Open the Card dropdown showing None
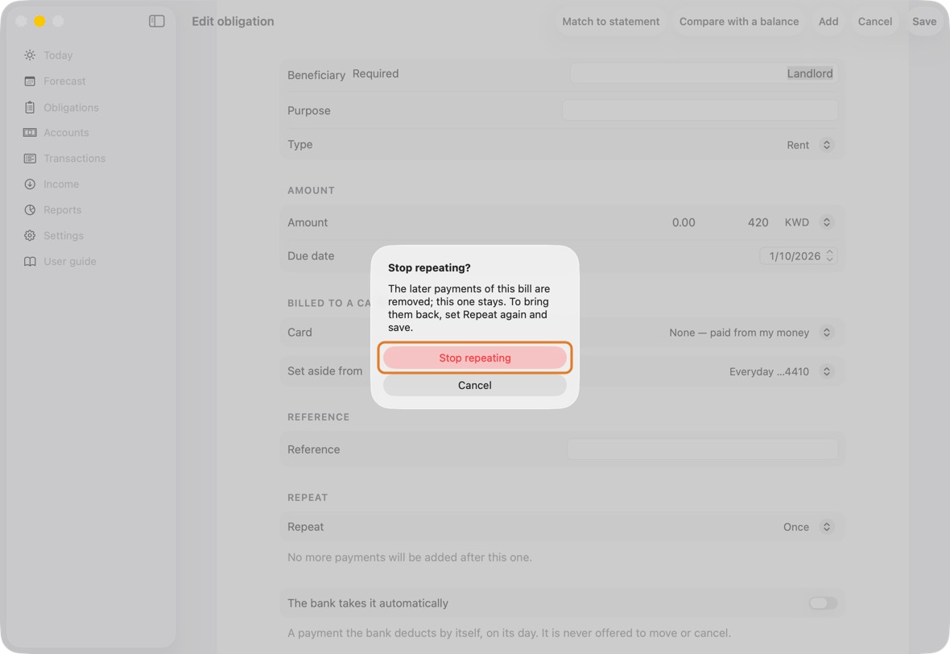950x654 pixels. pyautogui.click(x=751, y=333)
